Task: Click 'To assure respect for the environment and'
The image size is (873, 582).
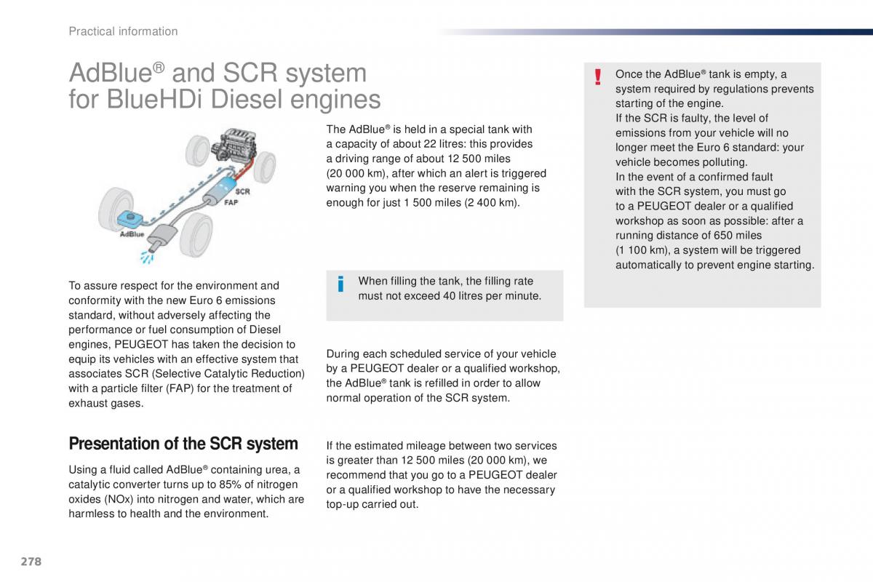Action: click(x=174, y=286)
